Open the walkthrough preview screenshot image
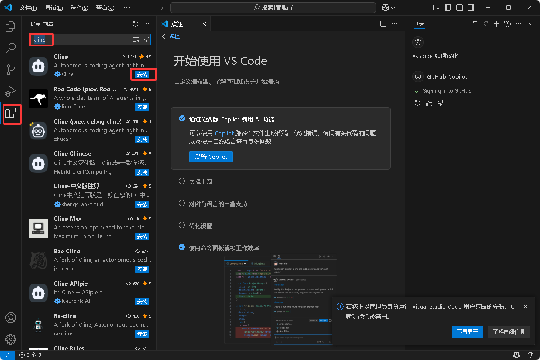 click(280, 300)
